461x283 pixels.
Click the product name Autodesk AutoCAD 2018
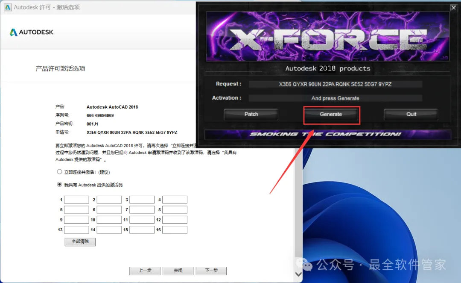[x=112, y=107]
